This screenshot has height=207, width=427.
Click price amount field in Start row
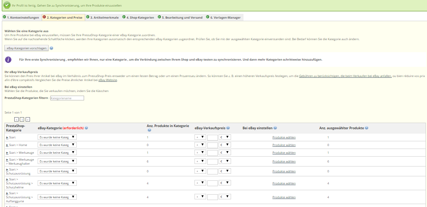(x=212, y=137)
